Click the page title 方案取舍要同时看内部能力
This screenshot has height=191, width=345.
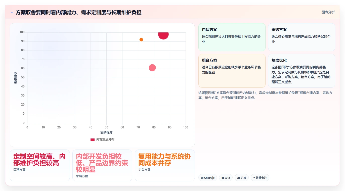coord(78,12)
